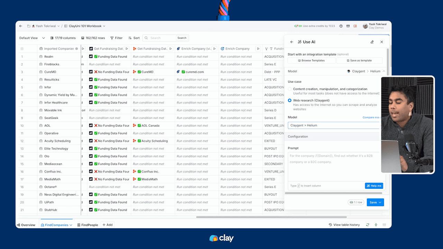Screen dimensions: 443x249
Task: Run the Imported Companies column play button
Action: point(83,49)
